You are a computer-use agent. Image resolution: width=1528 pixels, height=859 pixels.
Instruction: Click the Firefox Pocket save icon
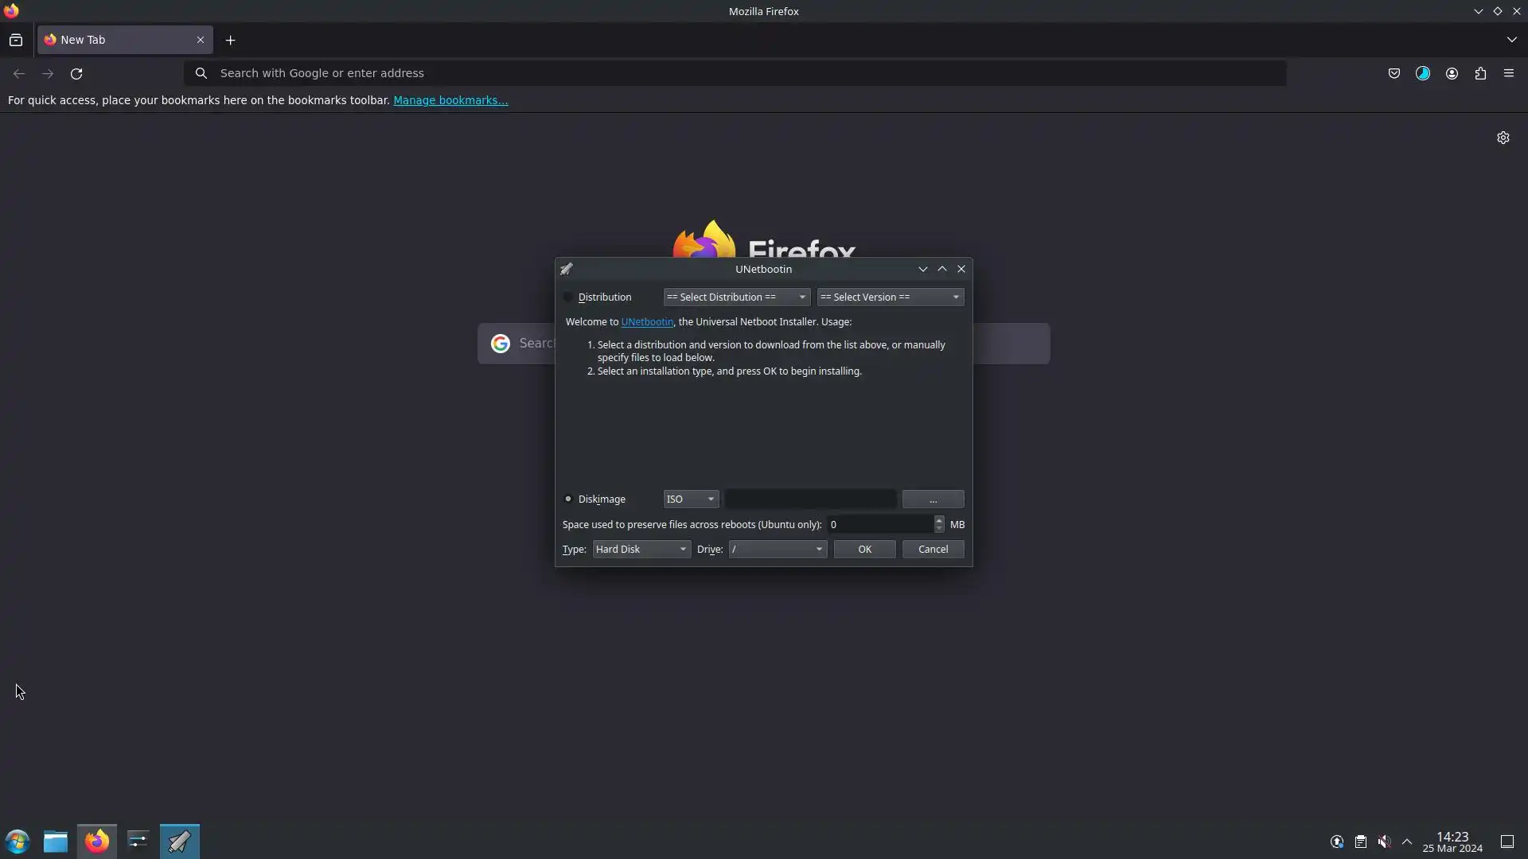tap(1394, 73)
